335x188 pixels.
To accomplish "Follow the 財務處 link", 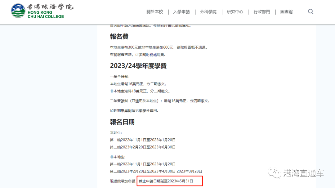I will click(x=151, y=55).
